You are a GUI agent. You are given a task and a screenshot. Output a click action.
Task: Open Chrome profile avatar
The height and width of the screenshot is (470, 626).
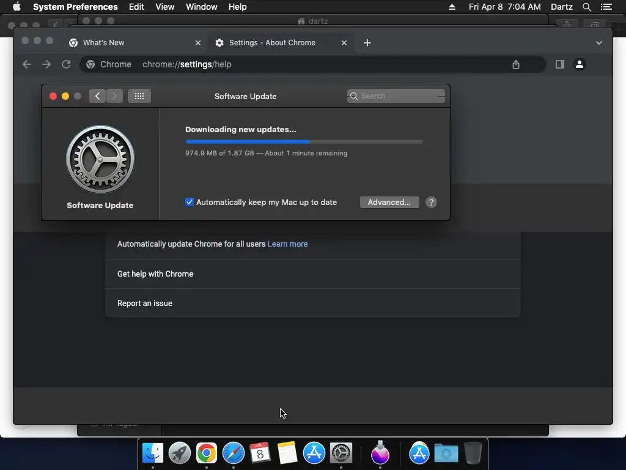point(580,64)
